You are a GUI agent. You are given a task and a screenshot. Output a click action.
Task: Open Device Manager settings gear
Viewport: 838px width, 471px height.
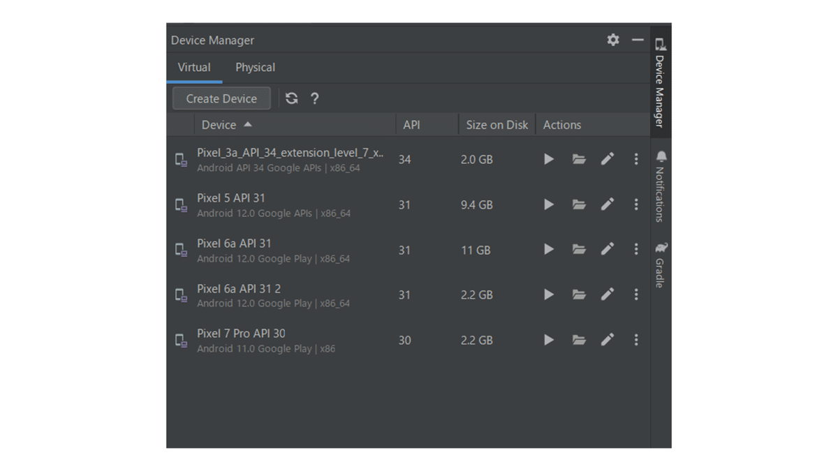[x=613, y=40]
